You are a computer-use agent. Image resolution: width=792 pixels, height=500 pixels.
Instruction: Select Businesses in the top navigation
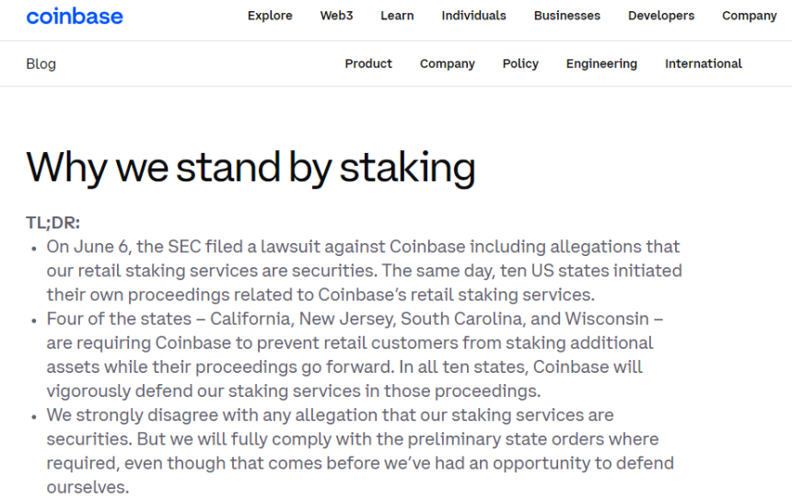tap(566, 16)
